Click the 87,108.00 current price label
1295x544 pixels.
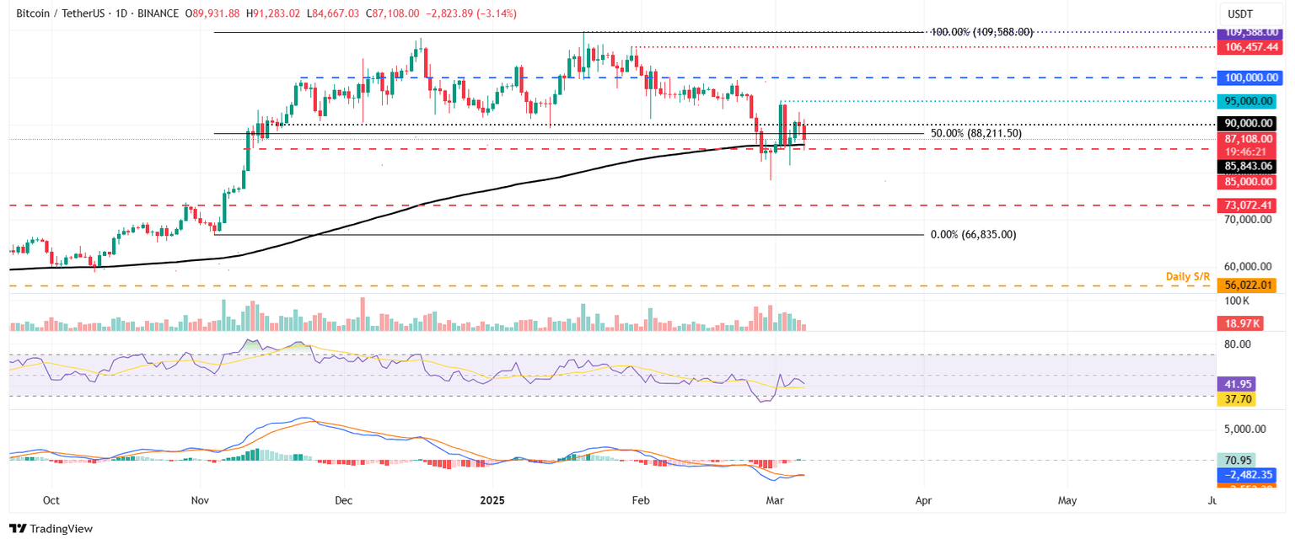point(1246,139)
